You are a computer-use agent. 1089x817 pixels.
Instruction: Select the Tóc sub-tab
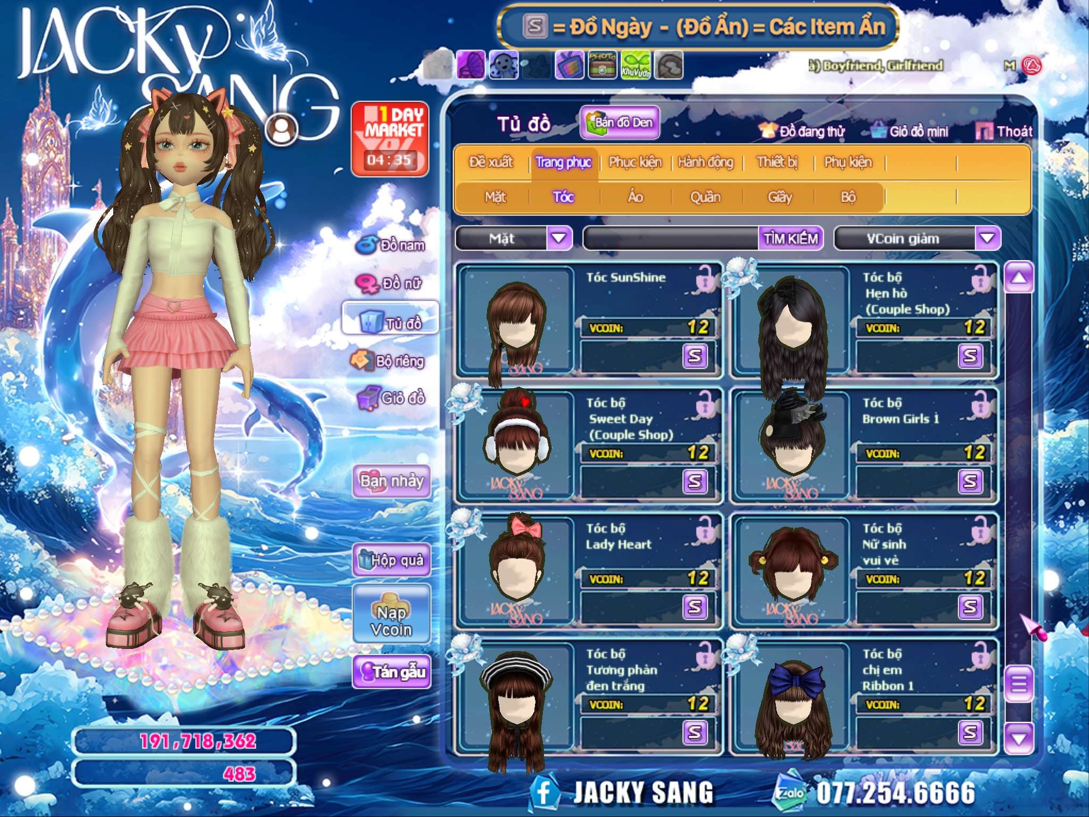[x=563, y=197]
